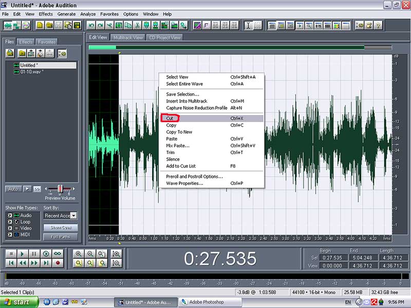Open the Effects tab in left panel
Screen dimensions: 411x308
click(x=26, y=42)
